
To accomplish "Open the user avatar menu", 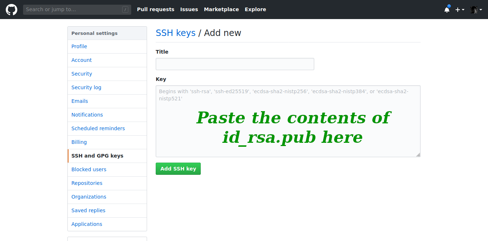I will click(476, 10).
